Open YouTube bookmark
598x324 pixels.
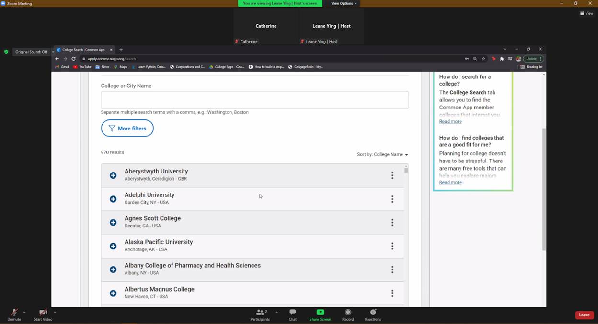coord(82,67)
